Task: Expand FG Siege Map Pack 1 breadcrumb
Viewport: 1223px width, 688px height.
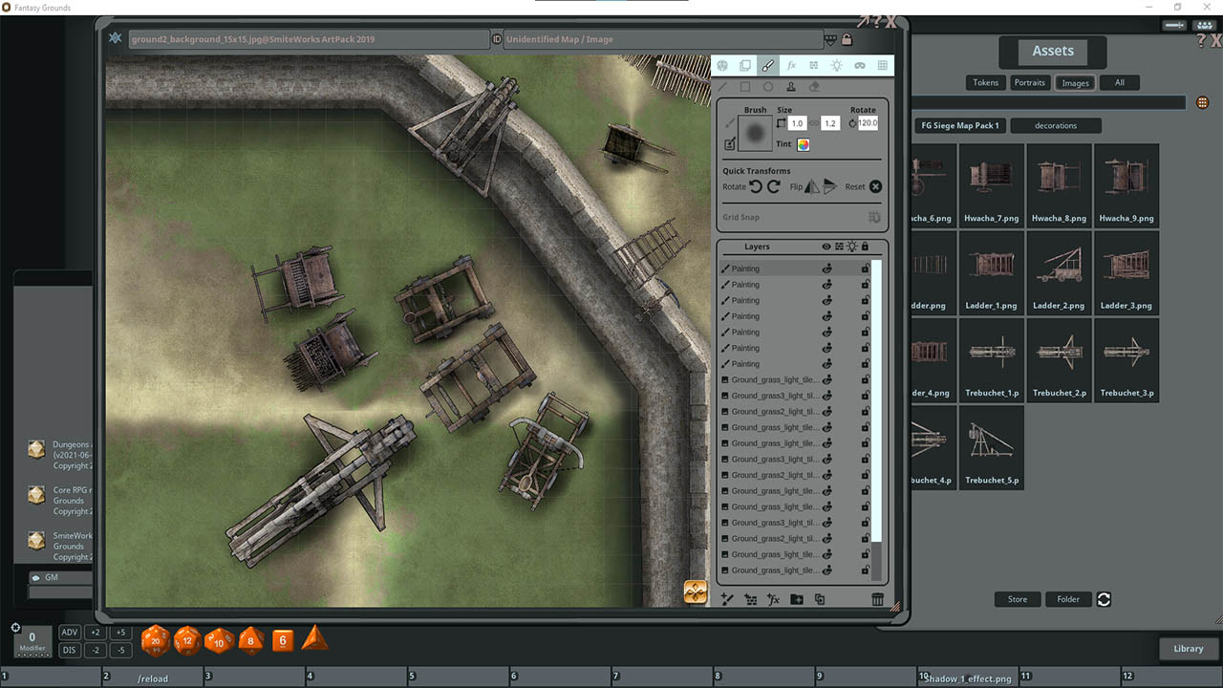Action: [959, 125]
